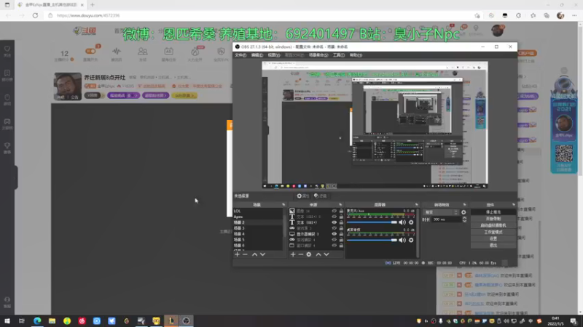Select the LOL scene
This screenshot has height=327, width=583.
258,211
